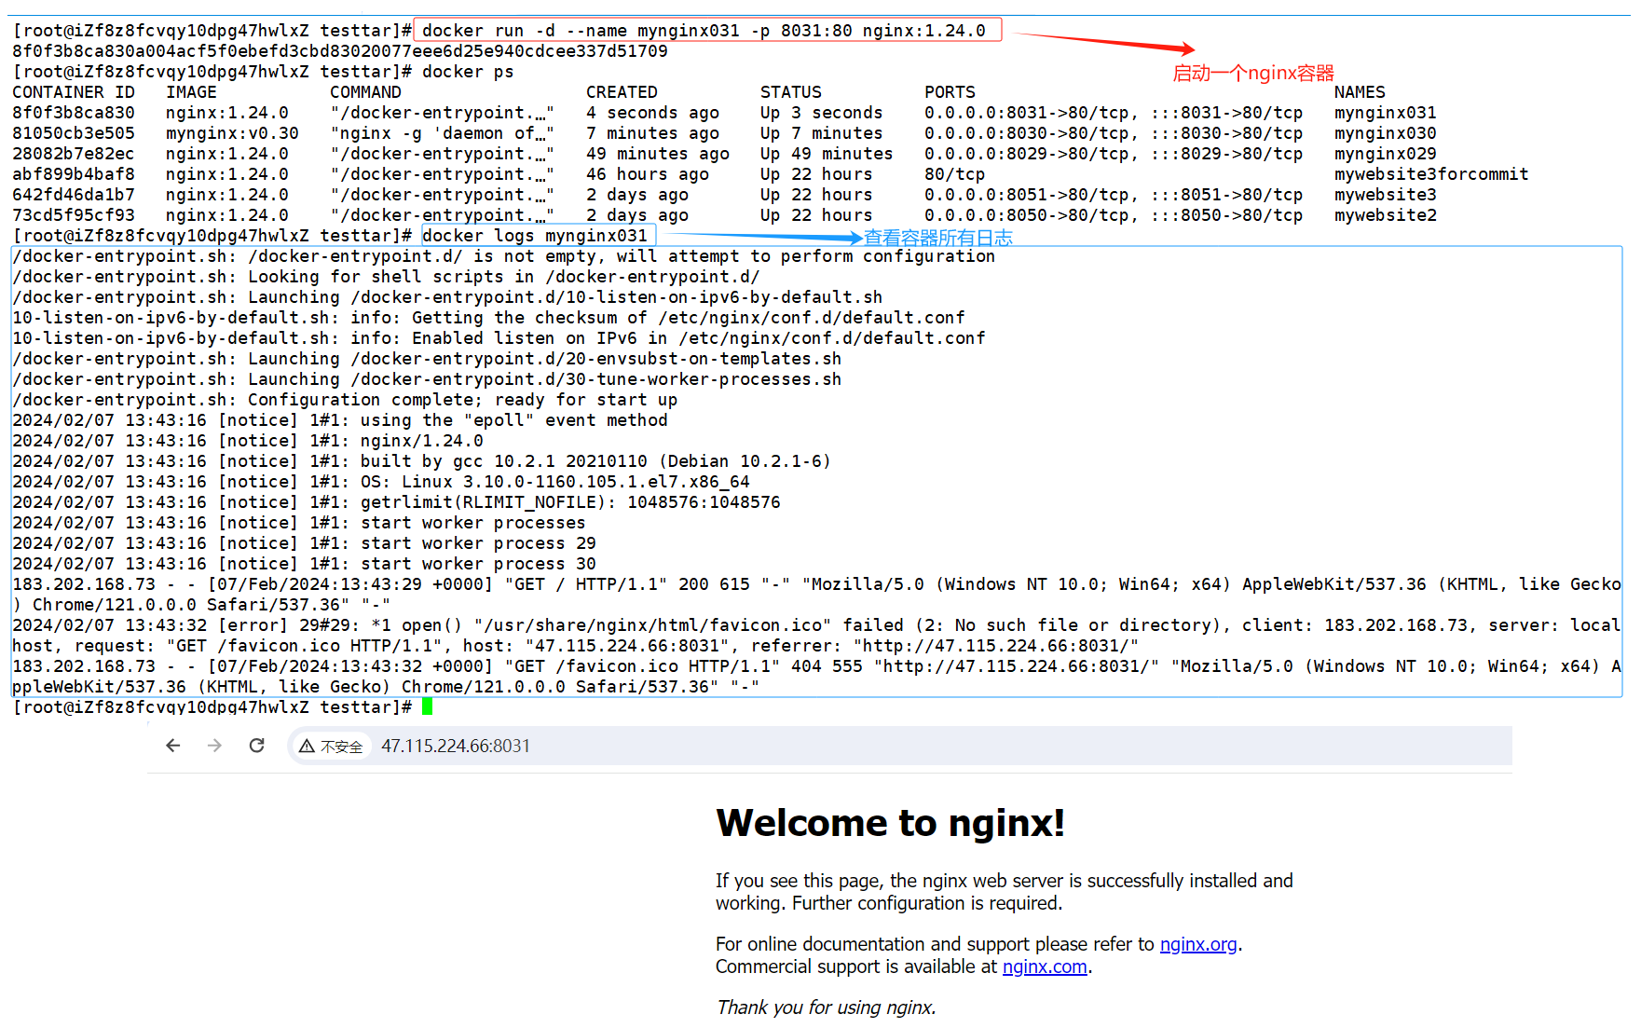The height and width of the screenshot is (1028, 1641).
Task: Click the 'start worker process 29' log line
Action: (x=304, y=543)
